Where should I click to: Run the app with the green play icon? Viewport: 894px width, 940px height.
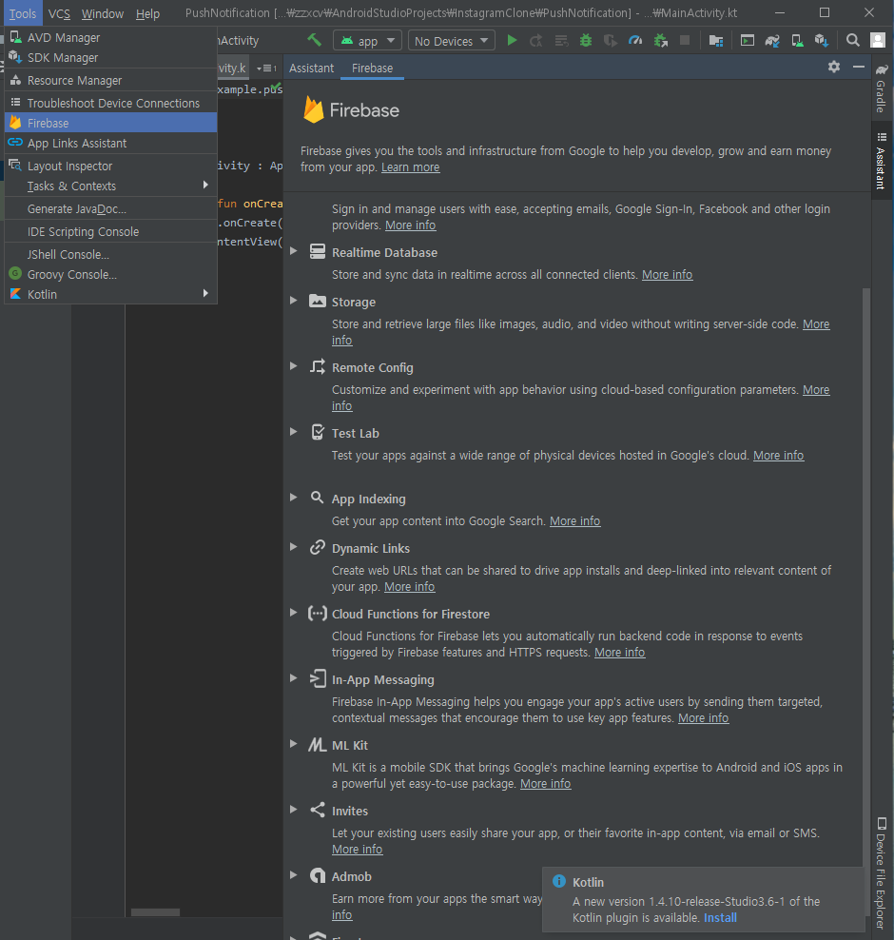point(512,40)
